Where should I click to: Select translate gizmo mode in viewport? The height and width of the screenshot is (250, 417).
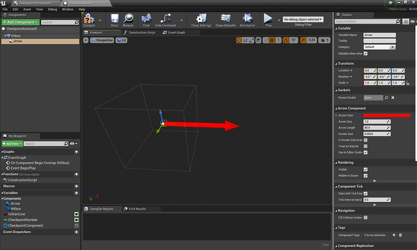(x=239, y=40)
